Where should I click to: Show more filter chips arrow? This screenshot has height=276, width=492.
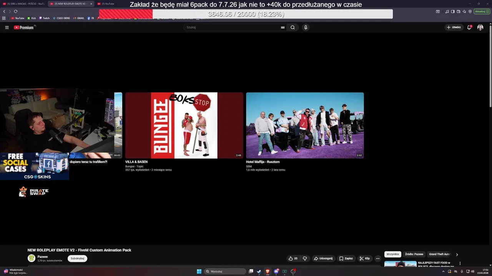coord(457,255)
